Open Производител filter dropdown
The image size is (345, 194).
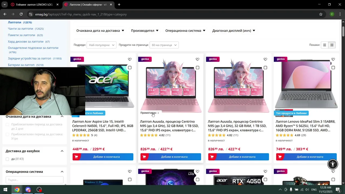tap(145, 31)
